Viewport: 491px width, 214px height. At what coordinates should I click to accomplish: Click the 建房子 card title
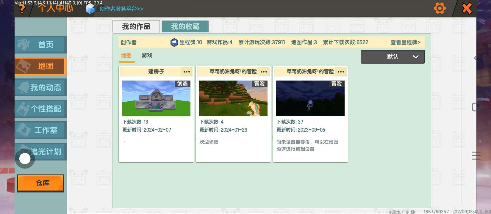coord(156,72)
